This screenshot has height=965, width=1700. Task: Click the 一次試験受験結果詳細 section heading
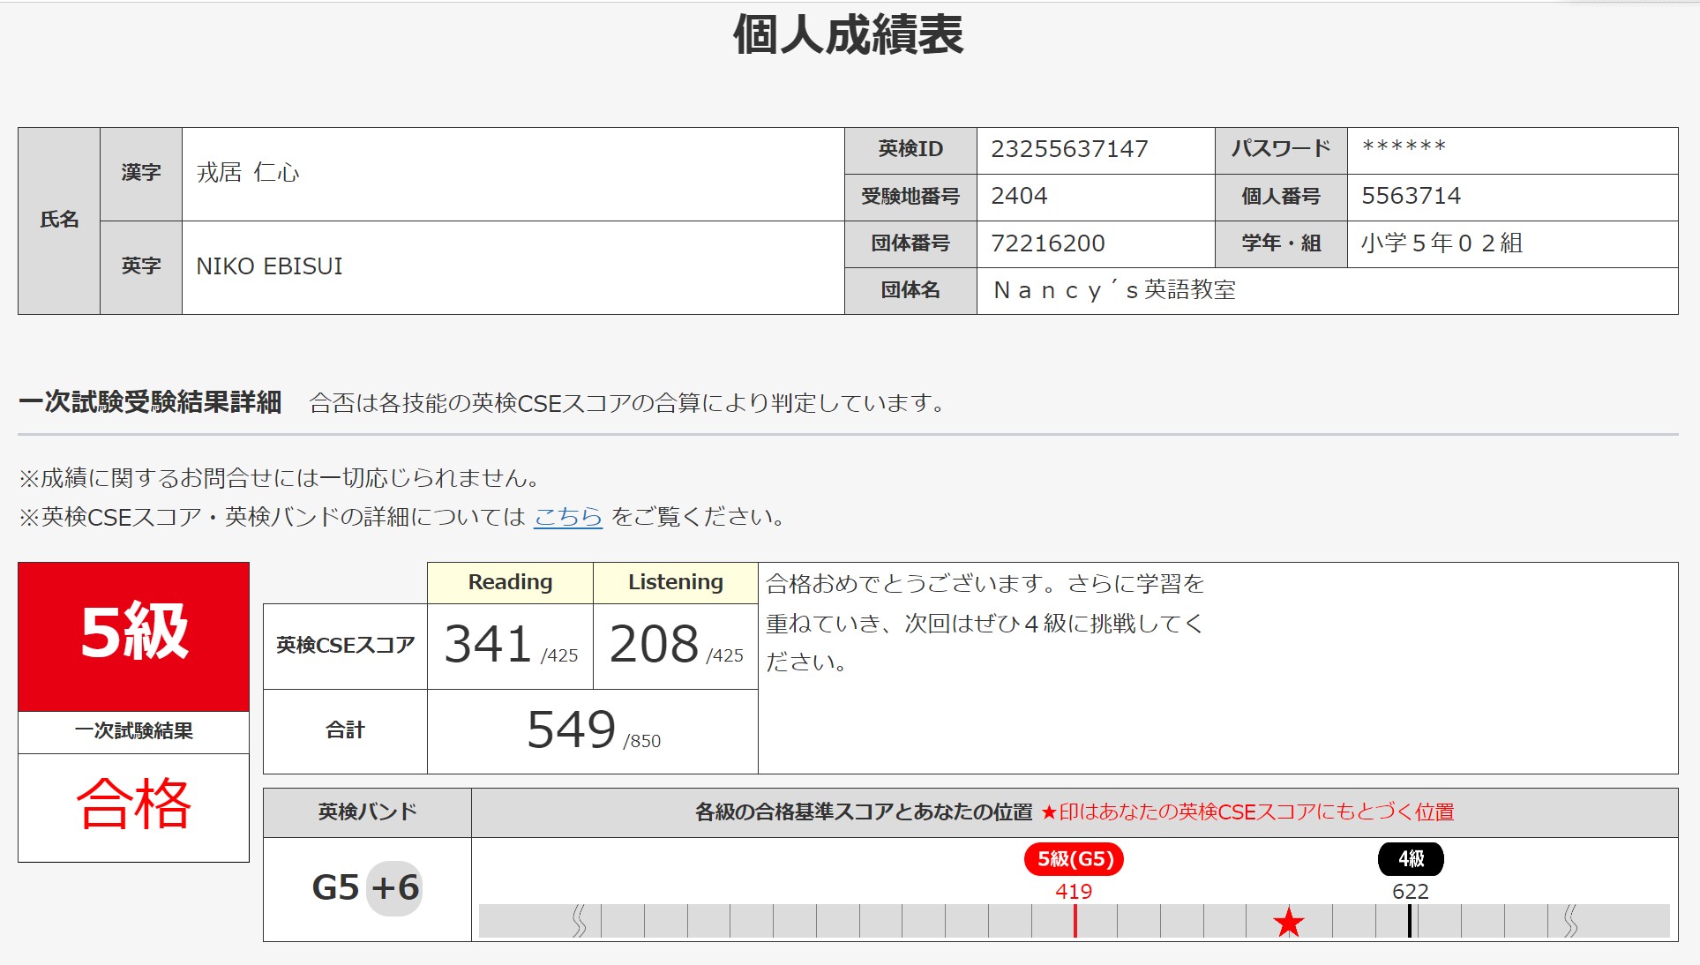tap(150, 402)
